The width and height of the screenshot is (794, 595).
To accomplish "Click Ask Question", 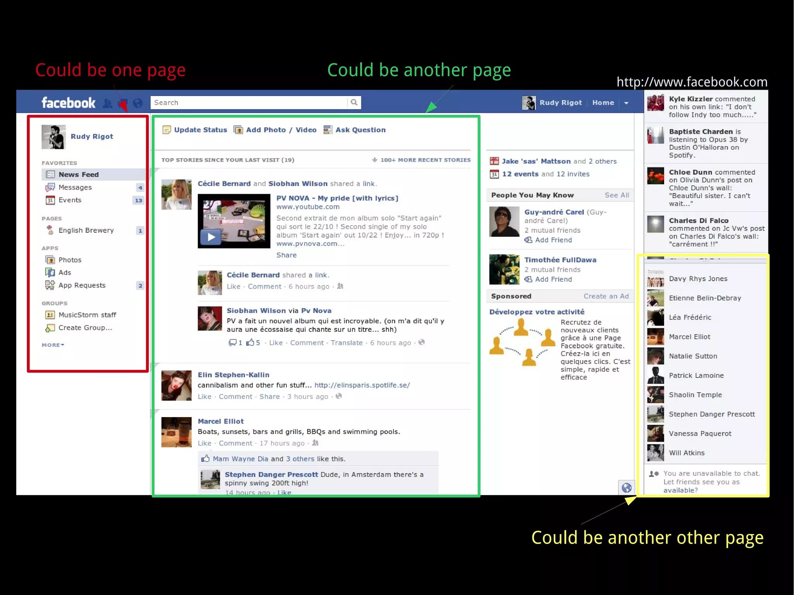I will 361,130.
